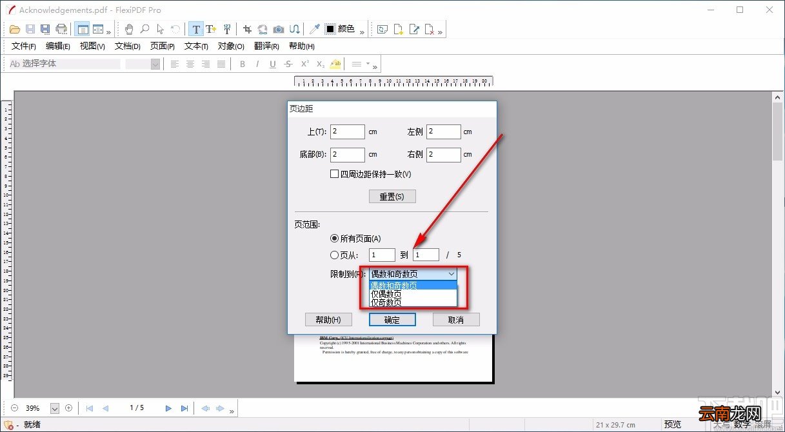This screenshot has width=785, height=432.
Task: Open the 视图 menu
Action: [x=92, y=46]
